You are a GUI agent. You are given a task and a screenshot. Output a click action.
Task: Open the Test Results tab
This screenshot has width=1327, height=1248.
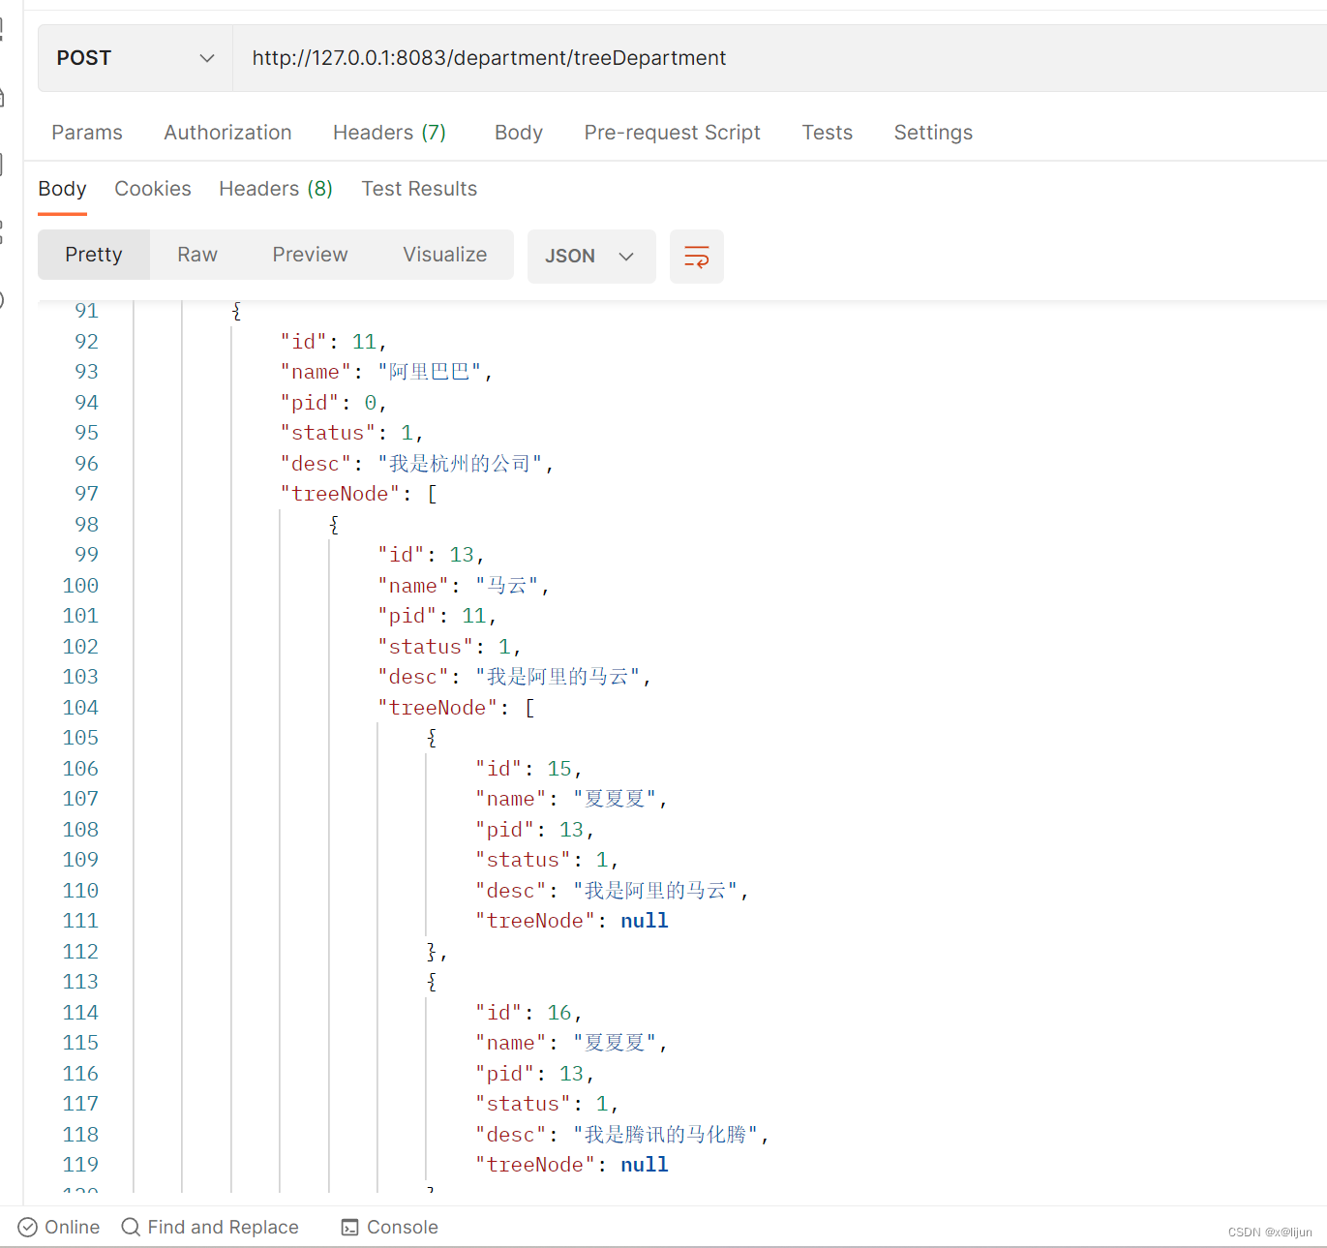pyautogui.click(x=419, y=189)
